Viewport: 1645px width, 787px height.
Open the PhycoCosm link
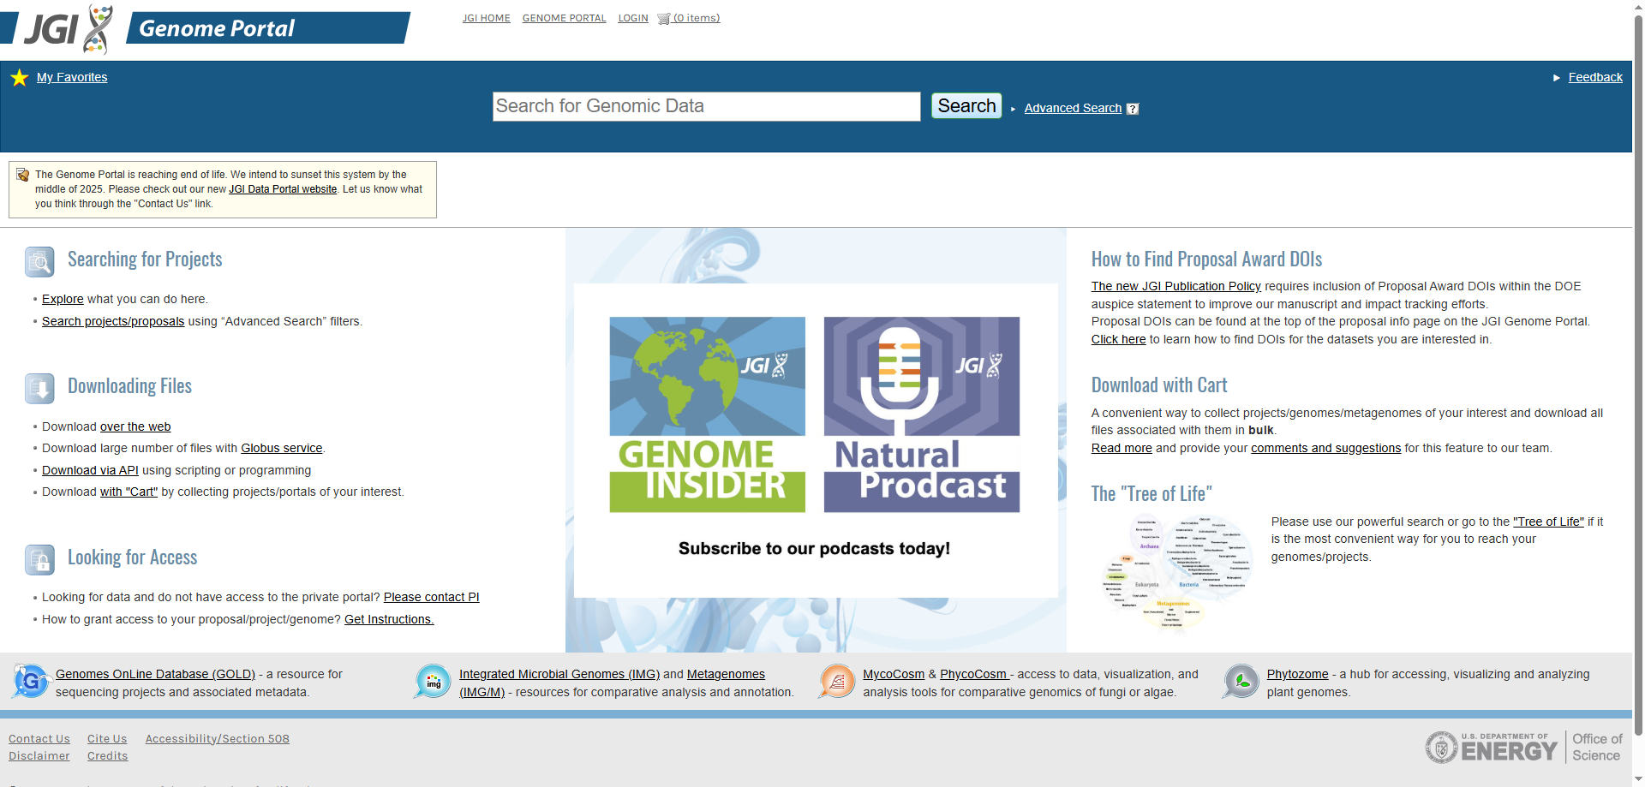(x=975, y=674)
